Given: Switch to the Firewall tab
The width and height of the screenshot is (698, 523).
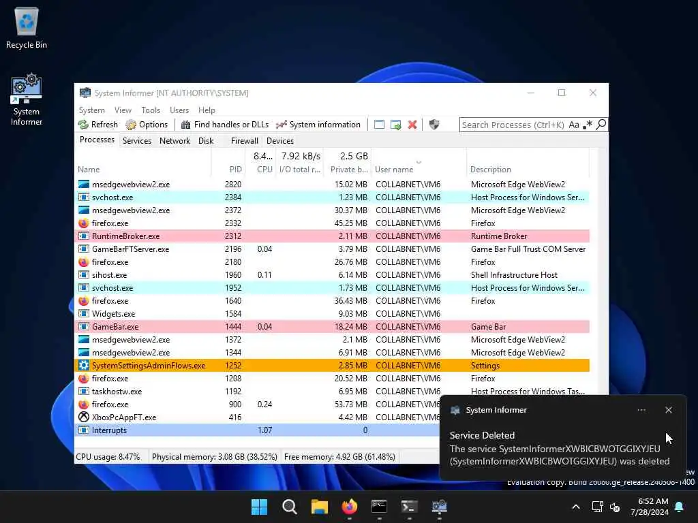Looking at the screenshot, I should point(245,140).
